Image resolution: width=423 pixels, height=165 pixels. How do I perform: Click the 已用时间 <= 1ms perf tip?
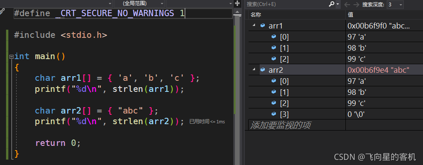point(207,122)
